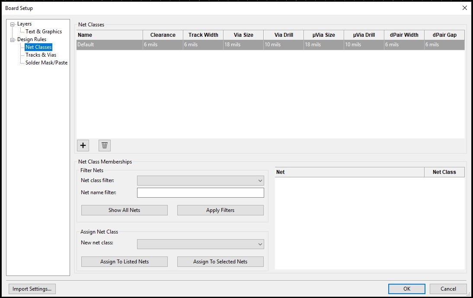Confirm the dialog with OK
Image resolution: width=473 pixels, height=298 pixels.
point(406,289)
